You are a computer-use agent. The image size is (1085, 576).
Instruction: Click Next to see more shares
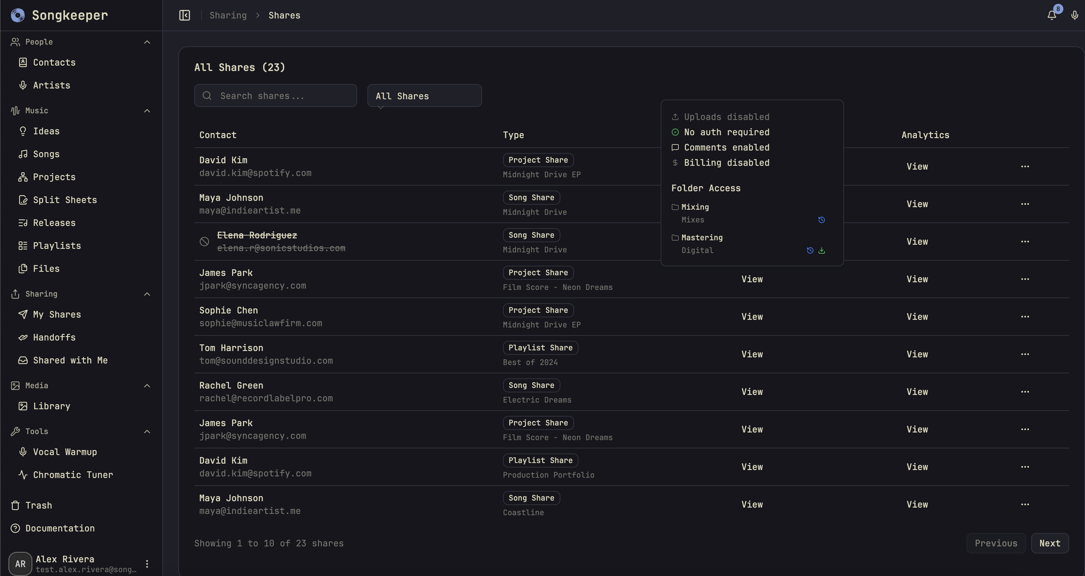tap(1050, 543)
